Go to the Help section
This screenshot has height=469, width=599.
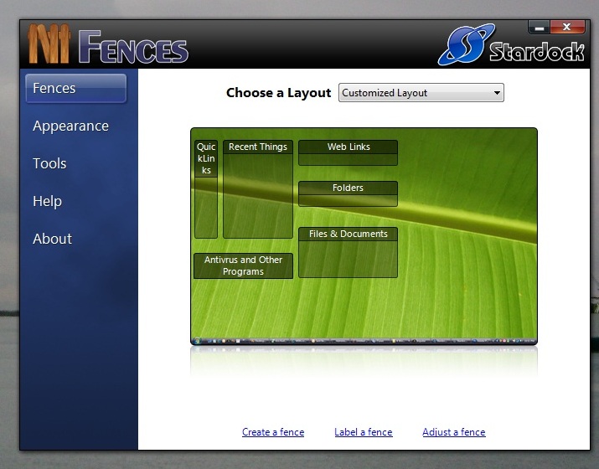coord(48,201)
